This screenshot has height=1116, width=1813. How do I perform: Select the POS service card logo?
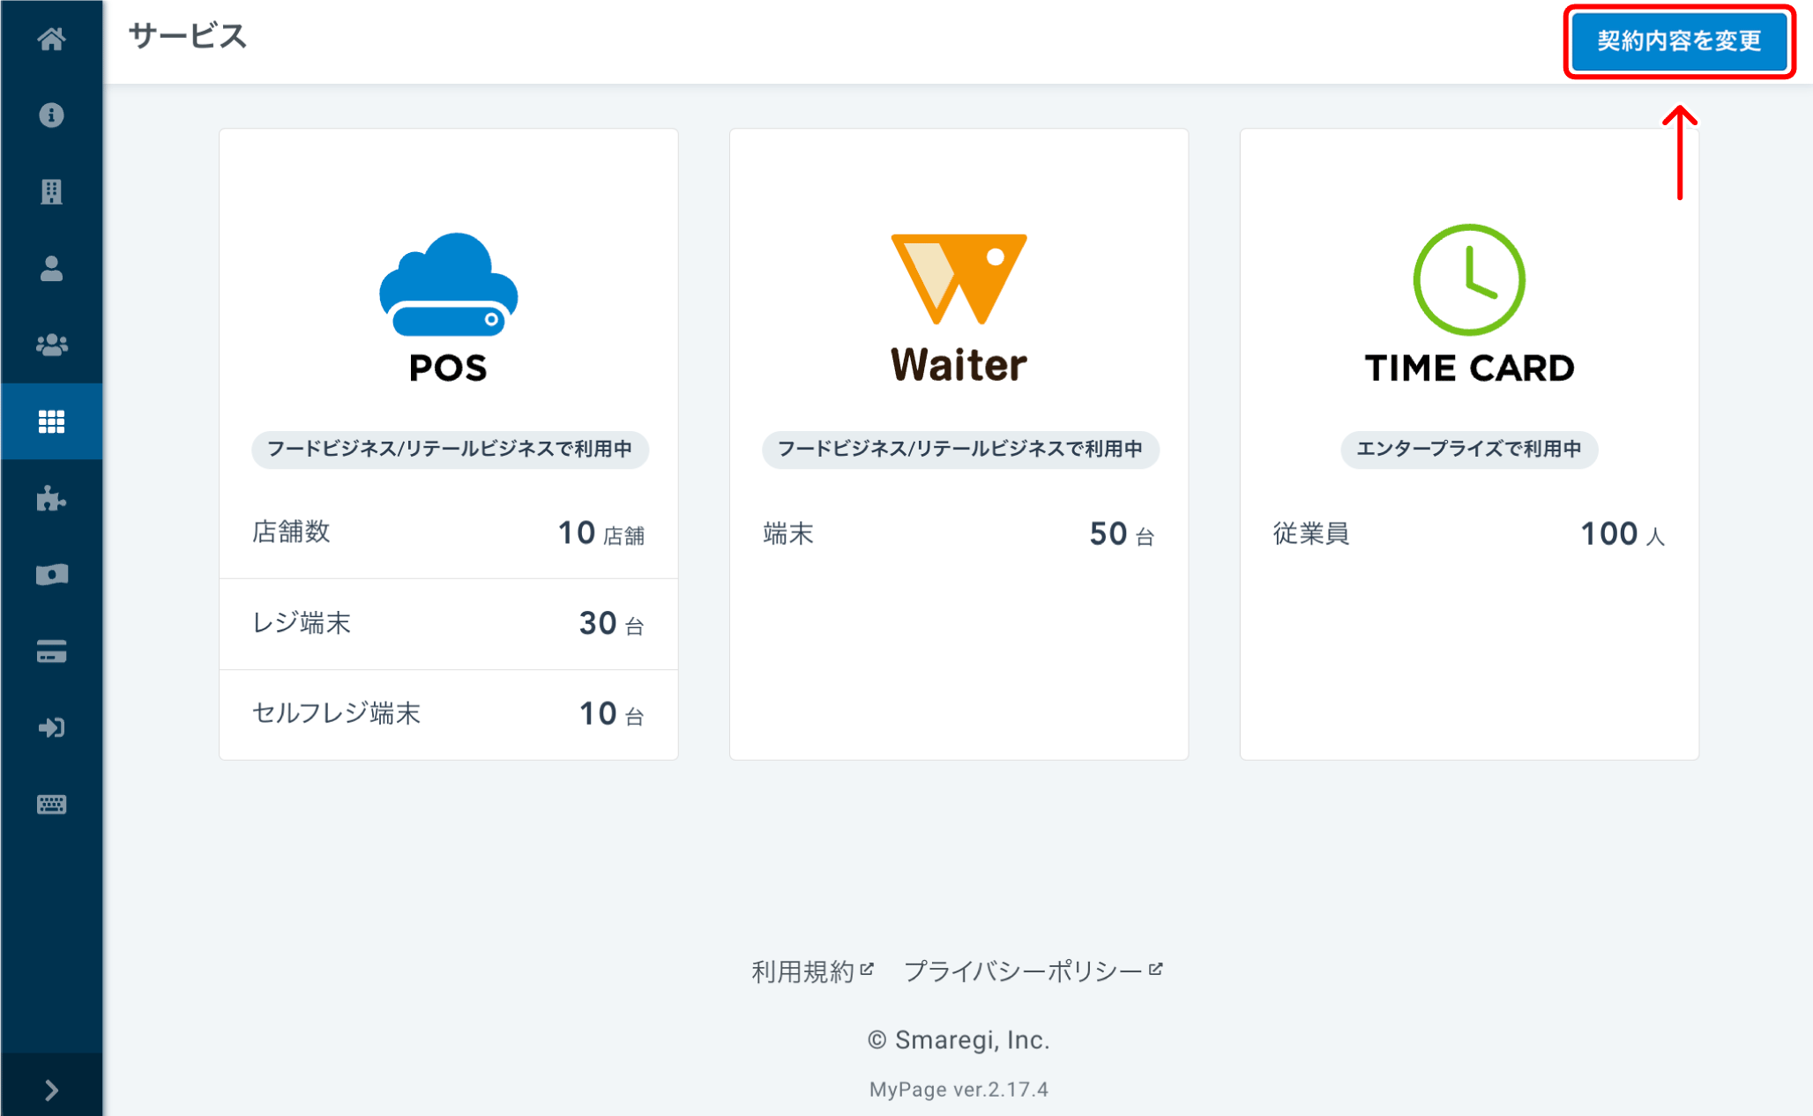[x=448, y=306]
